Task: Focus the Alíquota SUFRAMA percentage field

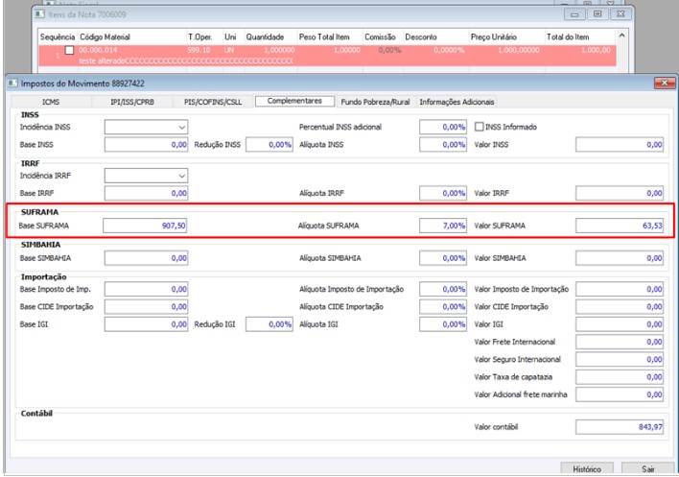Action: 444,226
